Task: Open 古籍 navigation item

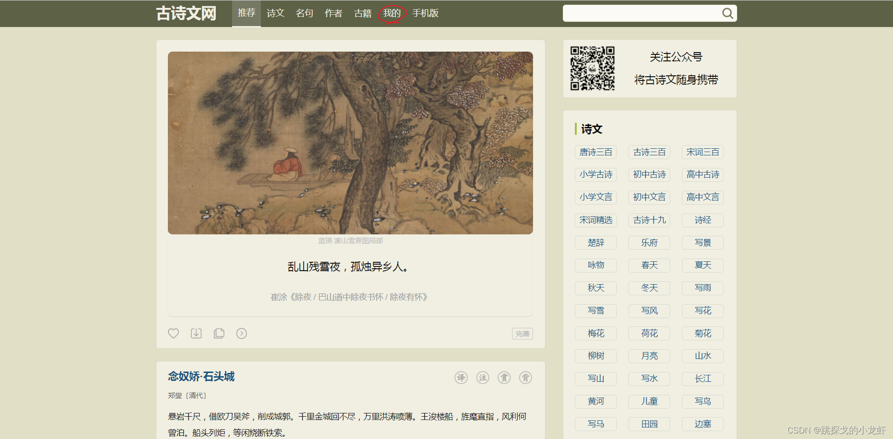Action: click(363, 13)
